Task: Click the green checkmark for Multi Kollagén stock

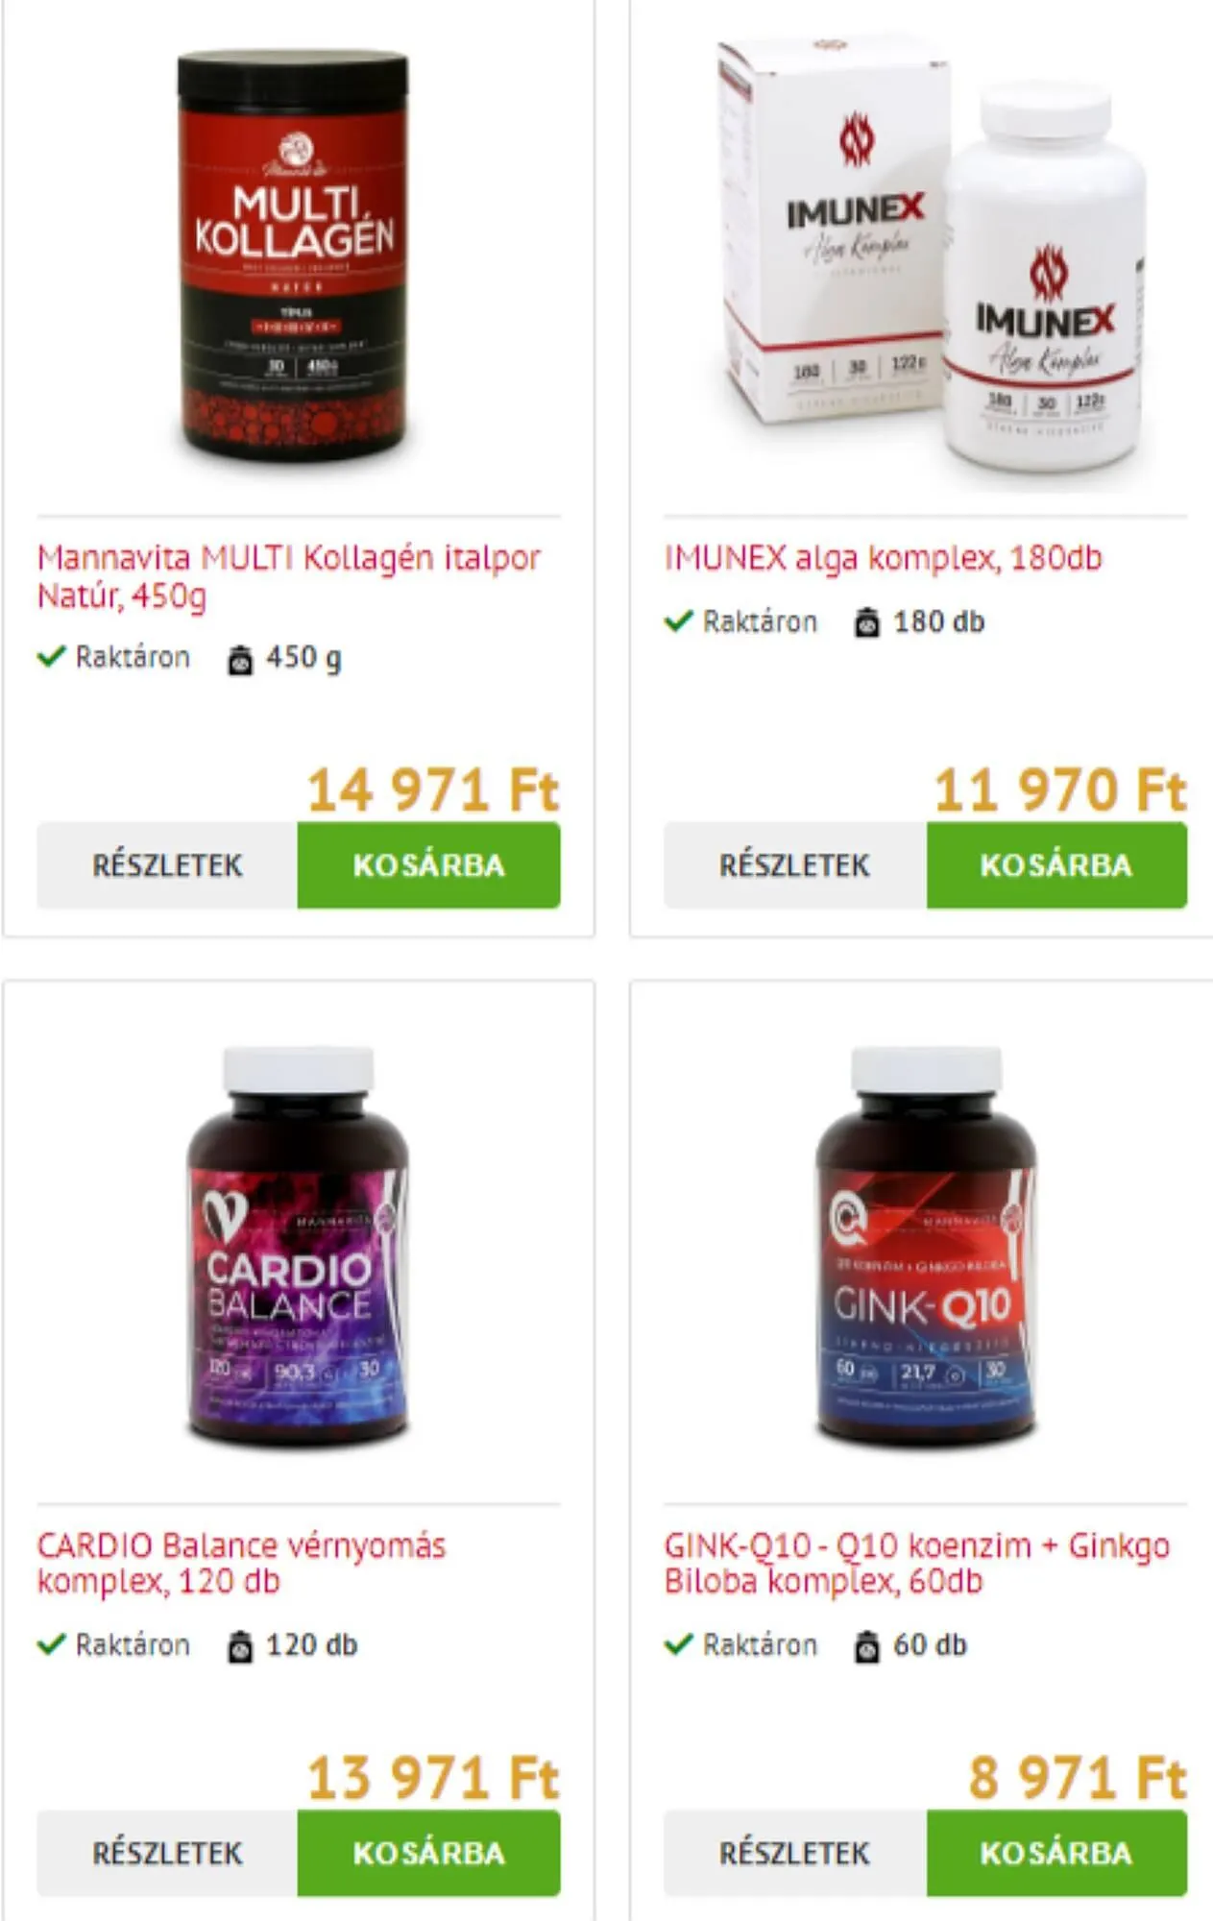Action: coord(51,657)
